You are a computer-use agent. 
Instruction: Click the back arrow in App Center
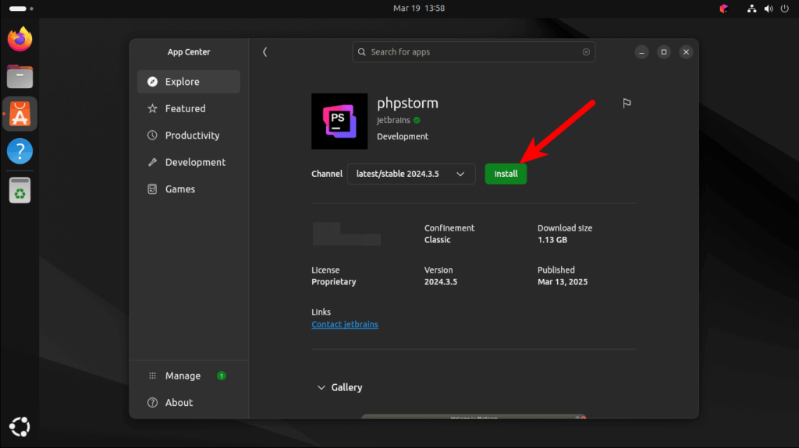tap(265, 52)
